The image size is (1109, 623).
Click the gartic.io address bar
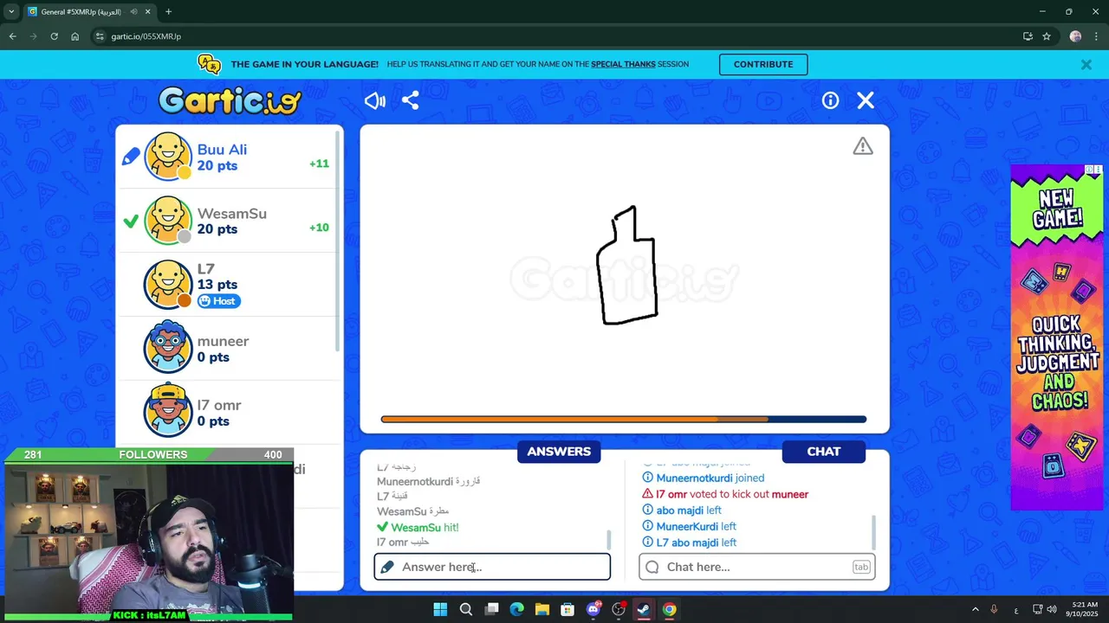(554, 36)
